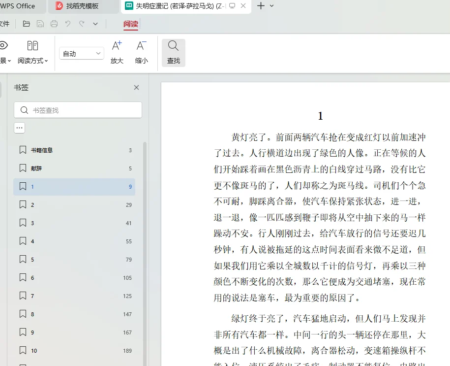Select chapter 3 bookmark
This screenshot has height=366, width=450.
click(74, 223)
